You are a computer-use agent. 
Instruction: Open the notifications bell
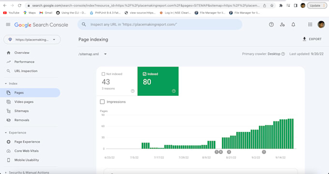pos(293,25)
